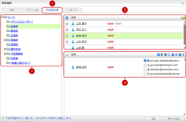This screenshot has height=122, width=186.
Task: Uncheck the jyunpei.sibasaki company email checkbox
Action: click(x=145, y=61)
